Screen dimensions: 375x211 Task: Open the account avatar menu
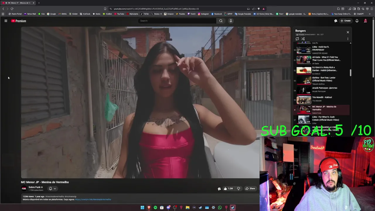coord(365,21)
